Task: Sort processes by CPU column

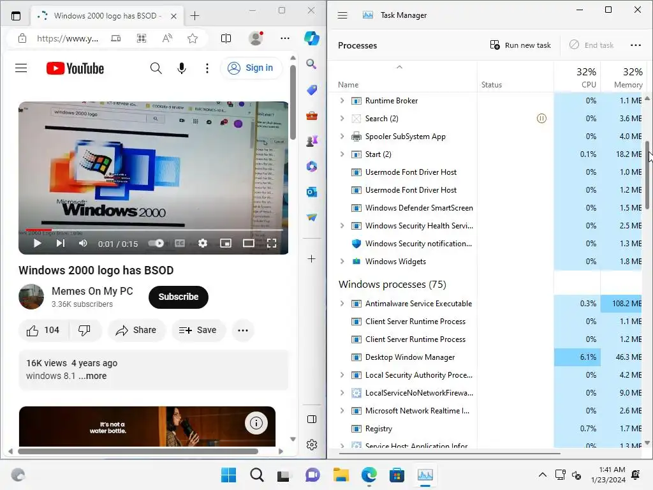Action: [x=577, y=77]
